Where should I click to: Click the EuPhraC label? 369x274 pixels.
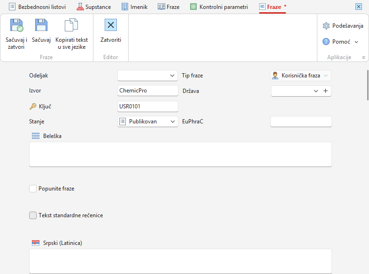click(x=192, y=122)
